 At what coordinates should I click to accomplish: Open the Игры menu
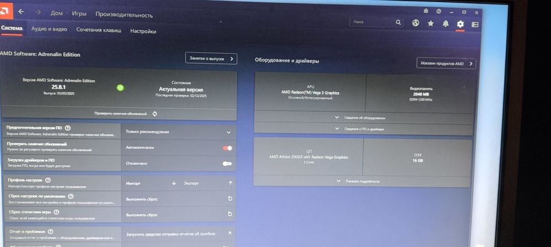[79, 14]
